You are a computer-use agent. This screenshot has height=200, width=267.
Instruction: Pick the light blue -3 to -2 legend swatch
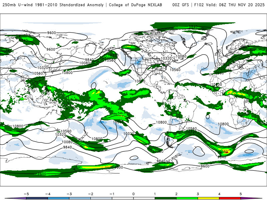(x=80, y=198)
